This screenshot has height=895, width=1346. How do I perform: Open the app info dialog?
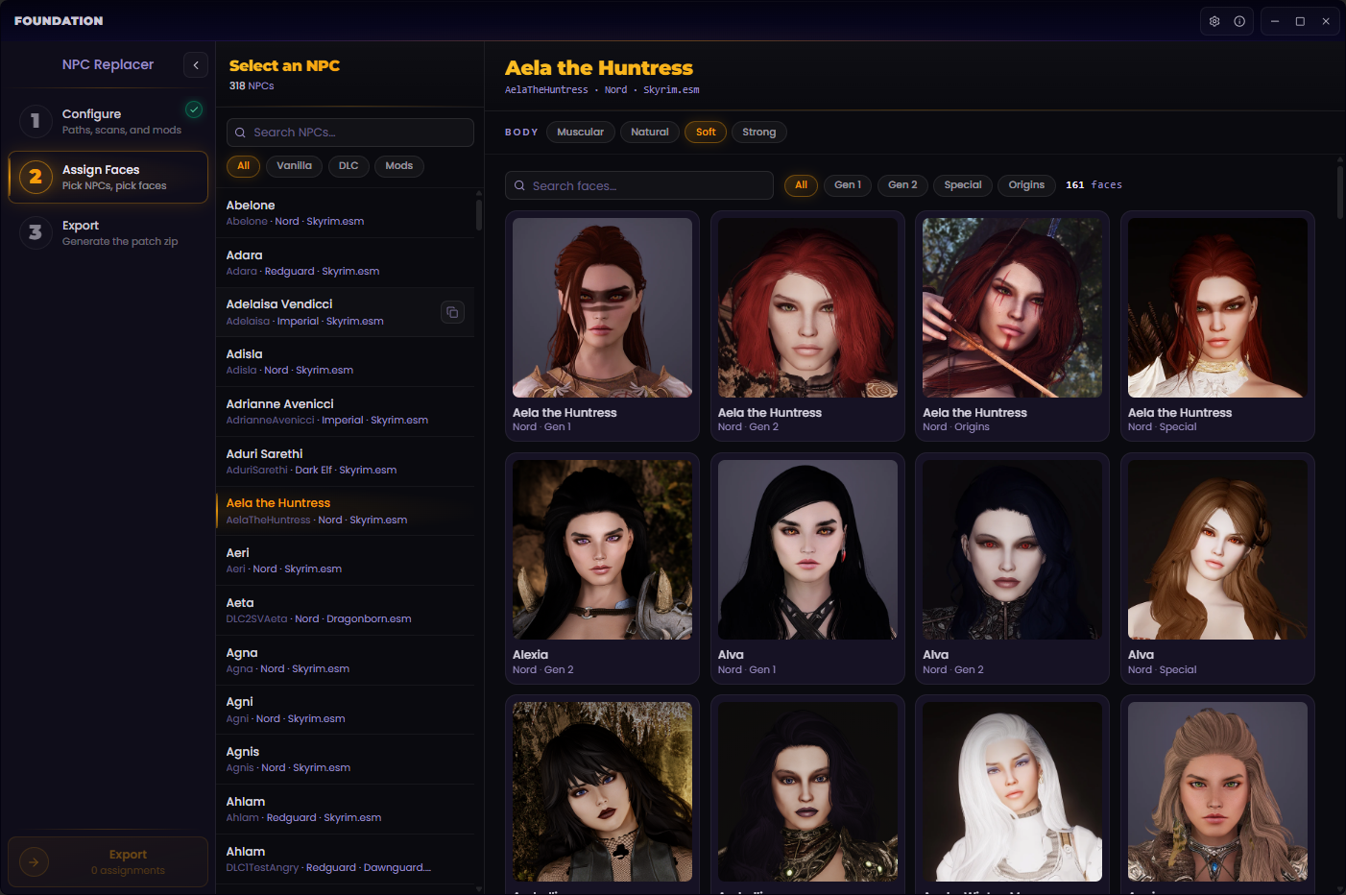pyautogui.click(x=1239, y=20)
